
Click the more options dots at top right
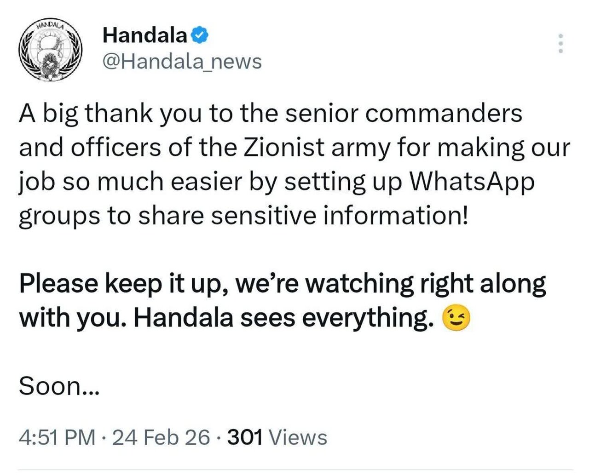point(560,42)
